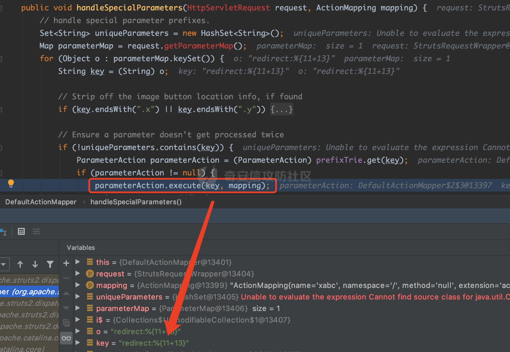Expand the 'uniqueParameters' variable node

[78, 296]
